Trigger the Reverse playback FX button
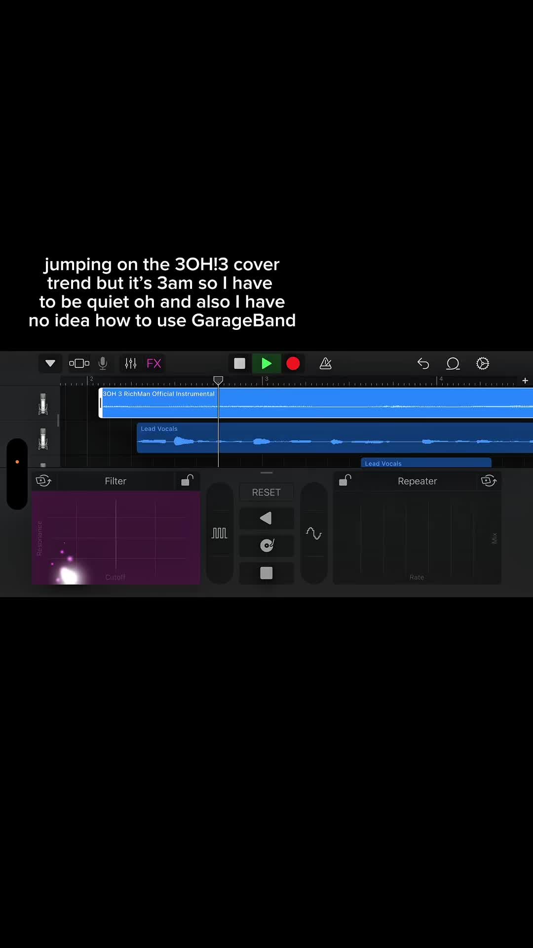The height and width of the screenshot is (948, 533). [x=266, y=518]
